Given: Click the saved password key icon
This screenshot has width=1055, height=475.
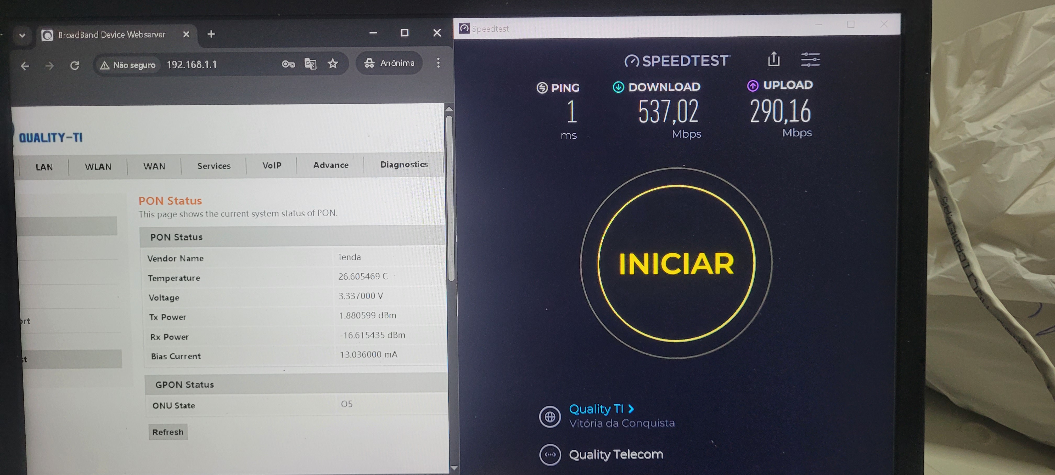Looking at the screenshot, I should pos(288,64).
